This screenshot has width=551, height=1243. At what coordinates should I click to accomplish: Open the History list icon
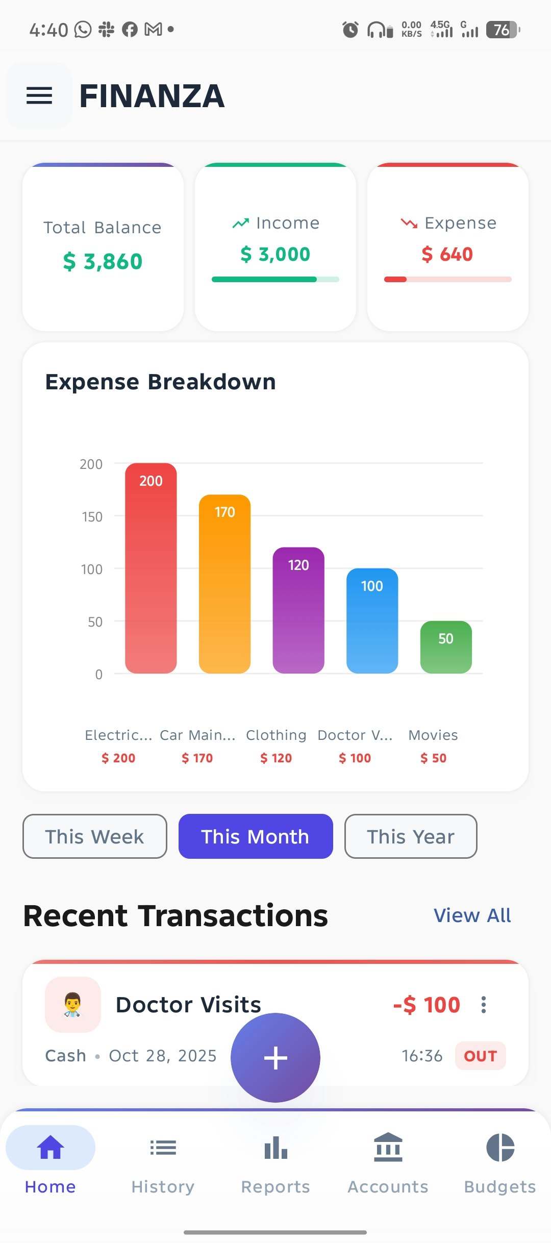162,1148
